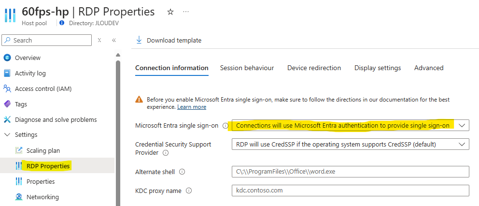Open the Credential Security Support Provider dropdown
Viewport: 479px width, 206px height.
click(x=351, y=144)
